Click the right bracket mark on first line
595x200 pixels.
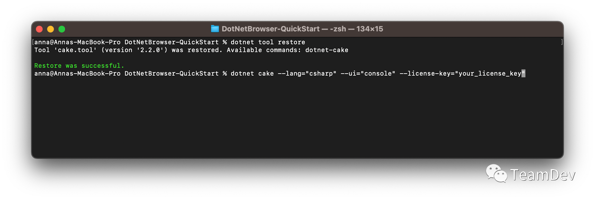(x=562, y=42)
